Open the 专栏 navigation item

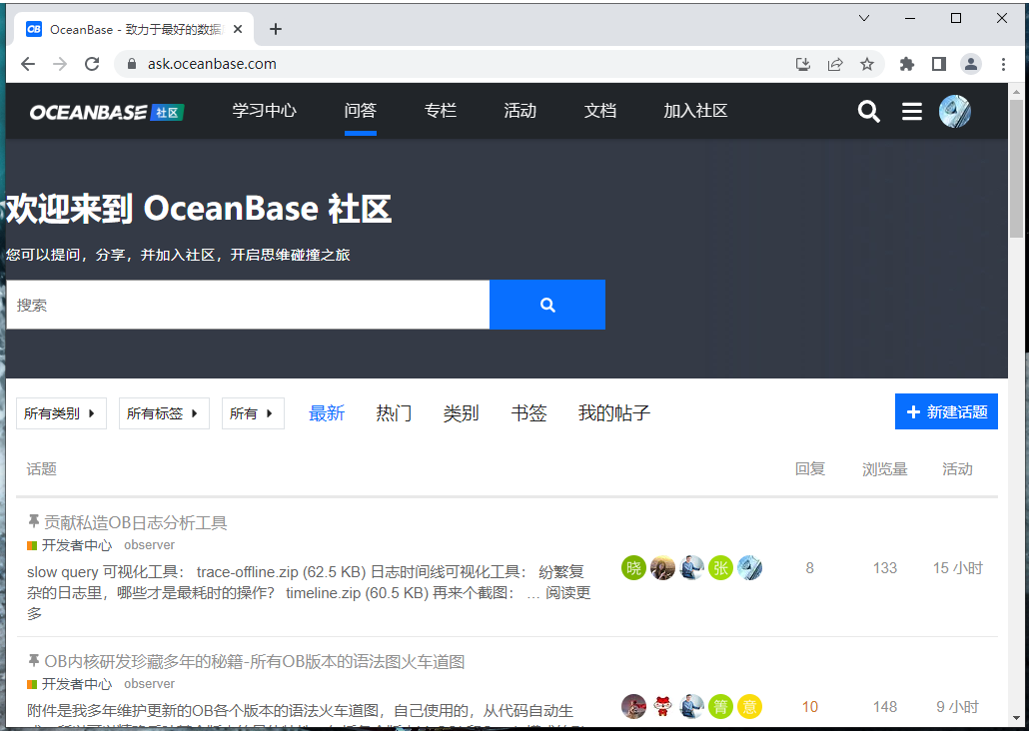[x=441, y=110]
